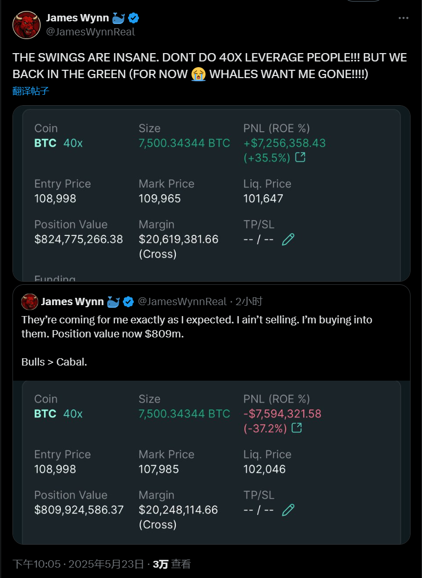Open the upper BTC position screenshot image
The width and height of the screenshot is (422, 578).
(x=211, y=194)
